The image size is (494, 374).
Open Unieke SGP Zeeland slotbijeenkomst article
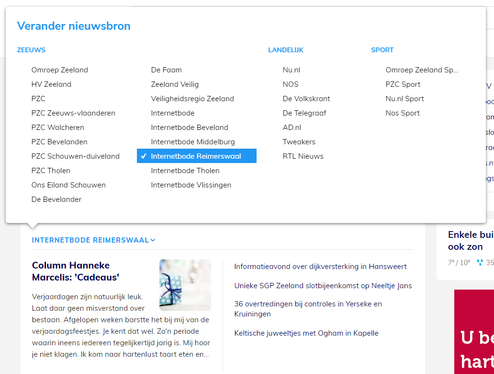coord(323,286)
